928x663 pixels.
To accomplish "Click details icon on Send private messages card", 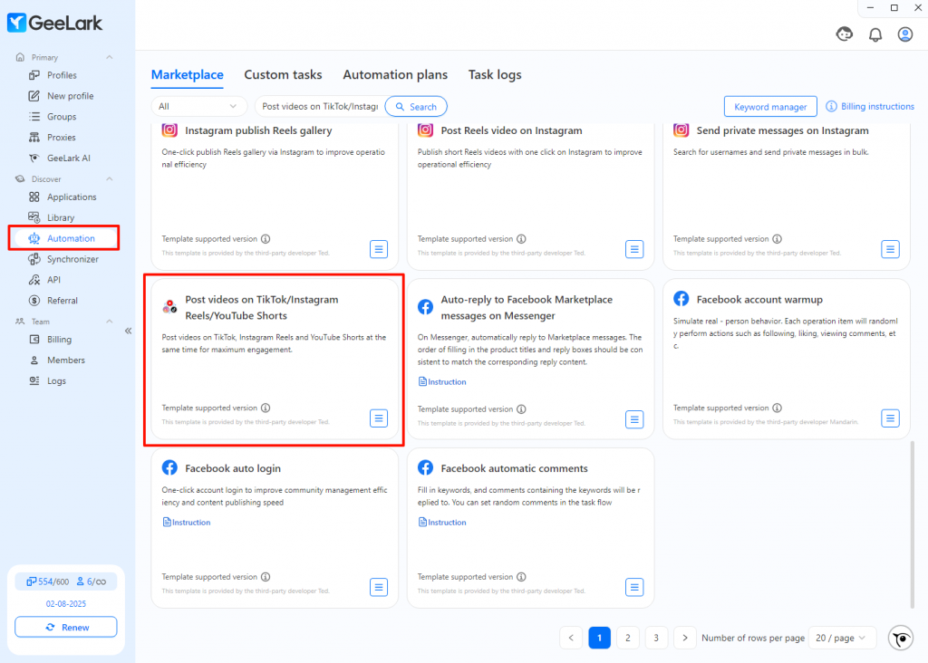I will (x=890, y=249).
